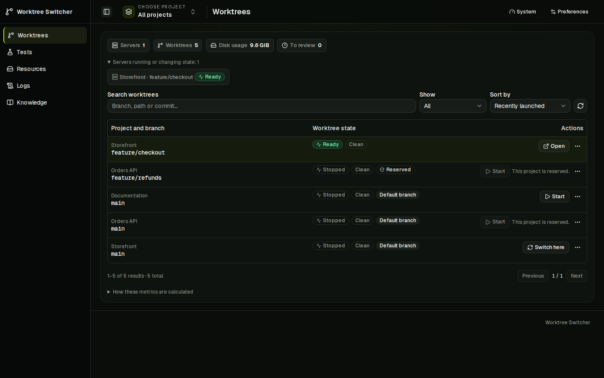Open more actions for Storefront main row
Image resolution: width=604 pixels, height=378 pixels.
578,247
